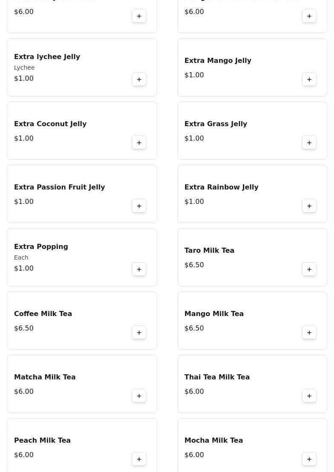Image resolution: width=334 pixels, height=472 pixels.
Task: Add Peach Milk Tea to cart
Action: tap(139, 459)
